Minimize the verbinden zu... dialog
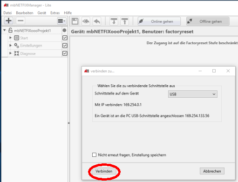The image size is (238, 182). pyautogui.click(x=200, y=71)
